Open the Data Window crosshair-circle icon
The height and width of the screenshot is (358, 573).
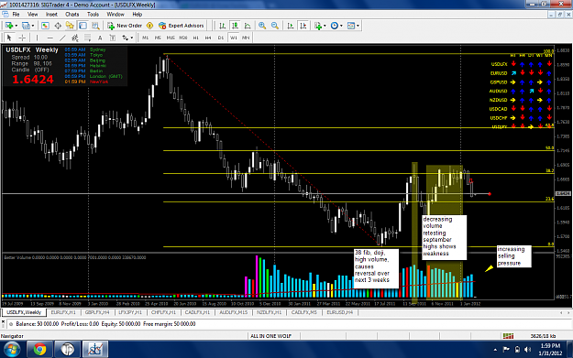(x=58, y=26)
